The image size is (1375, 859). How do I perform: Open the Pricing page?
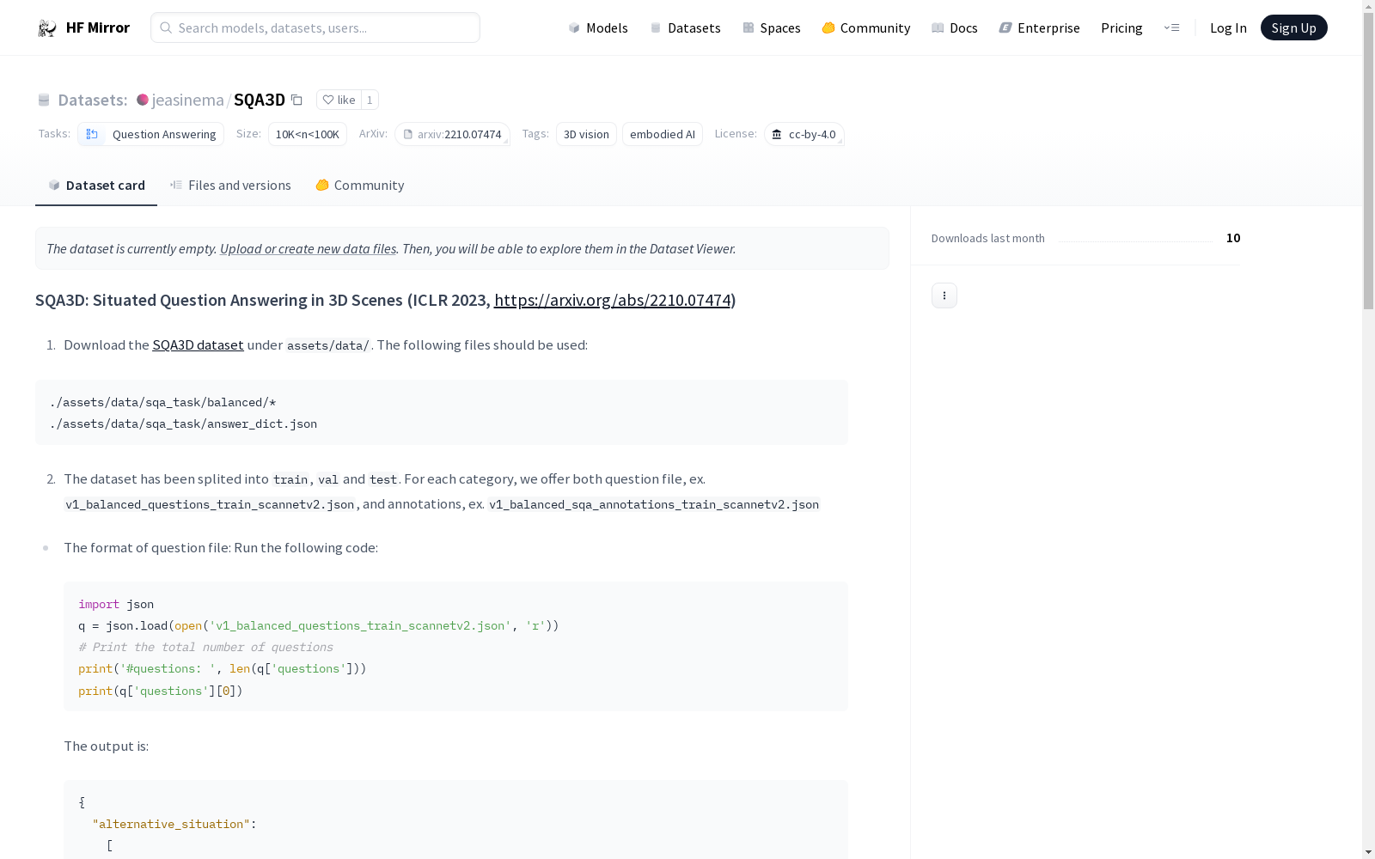pos(1121,28)
